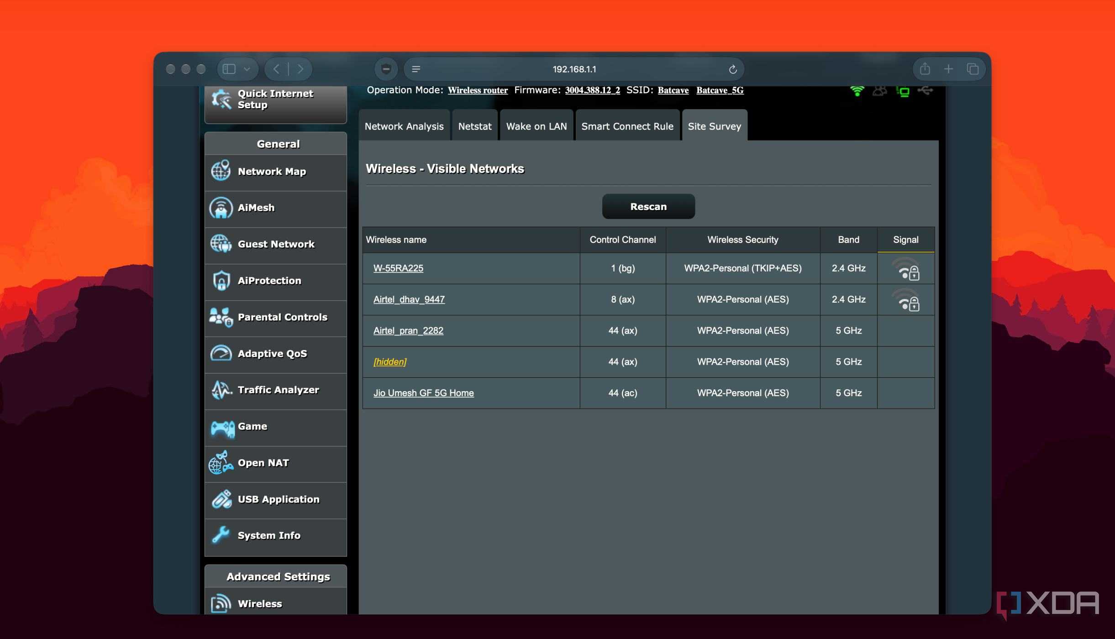Click the Firmware version 3004.388.12_2 link
The height and width of the screenshot is (639, 1115).
[592, 90]
